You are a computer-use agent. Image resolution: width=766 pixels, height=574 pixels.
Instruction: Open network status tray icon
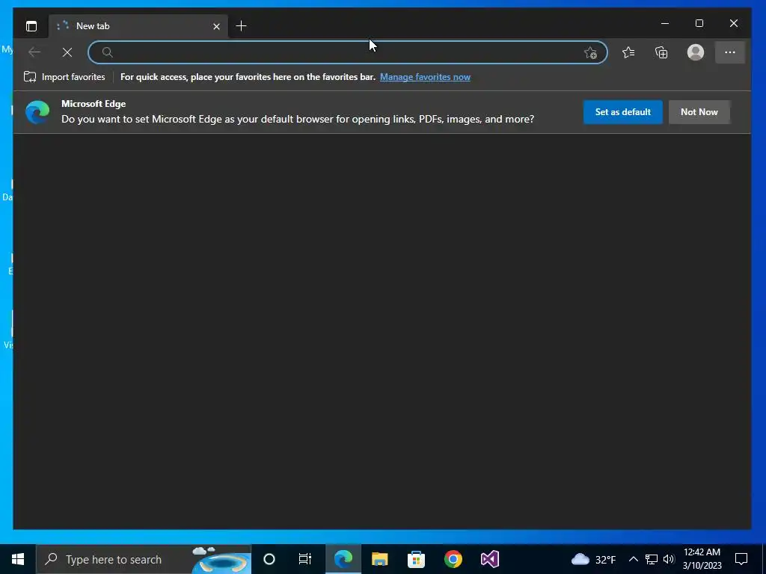(x=652, y=559)
